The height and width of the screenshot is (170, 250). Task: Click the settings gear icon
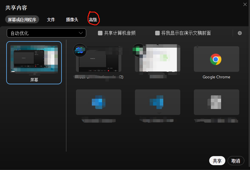(240, 33)
